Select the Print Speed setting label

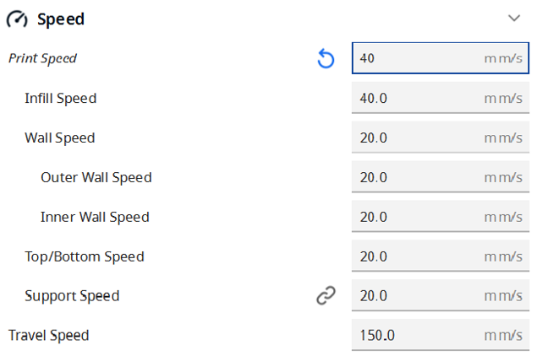[42, 58]
